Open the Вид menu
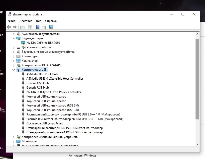The height and width of the screenshot is (159, 205). (39, 21)
